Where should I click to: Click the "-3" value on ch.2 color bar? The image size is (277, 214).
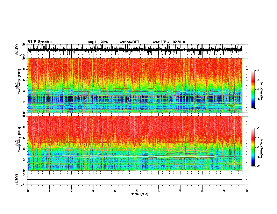(258, 128)
